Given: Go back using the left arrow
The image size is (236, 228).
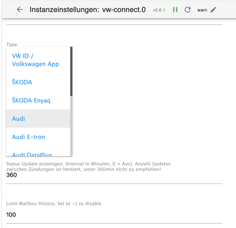Looking at the screenshot, I should (x=20, y=9).
